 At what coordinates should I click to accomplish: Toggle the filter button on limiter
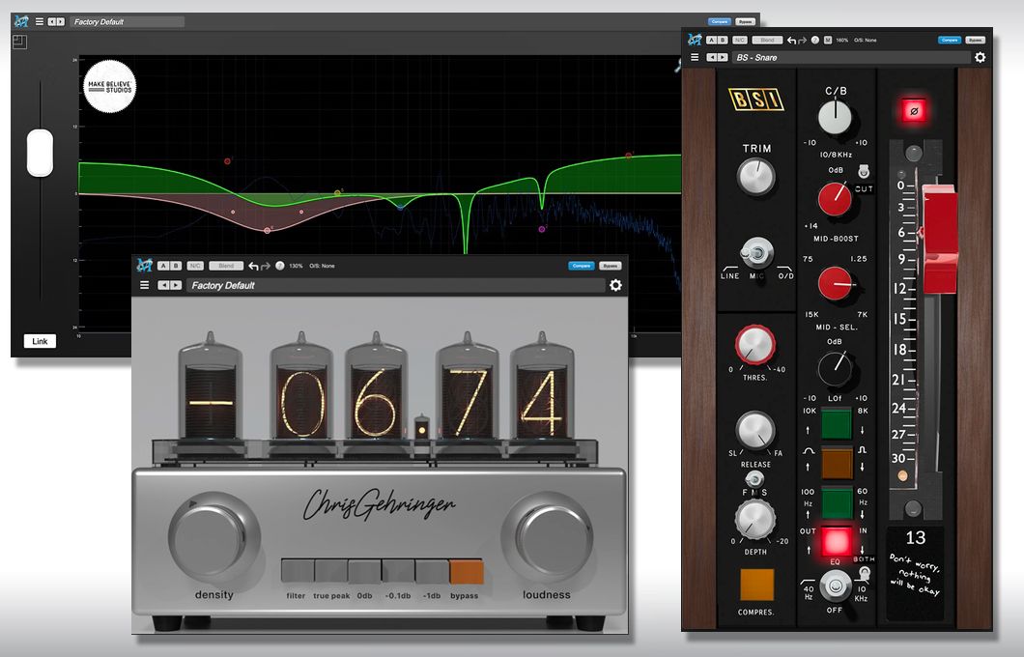tap(298, 571)
